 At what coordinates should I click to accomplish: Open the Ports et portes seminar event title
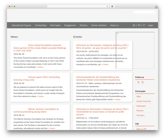click(103, 47)
